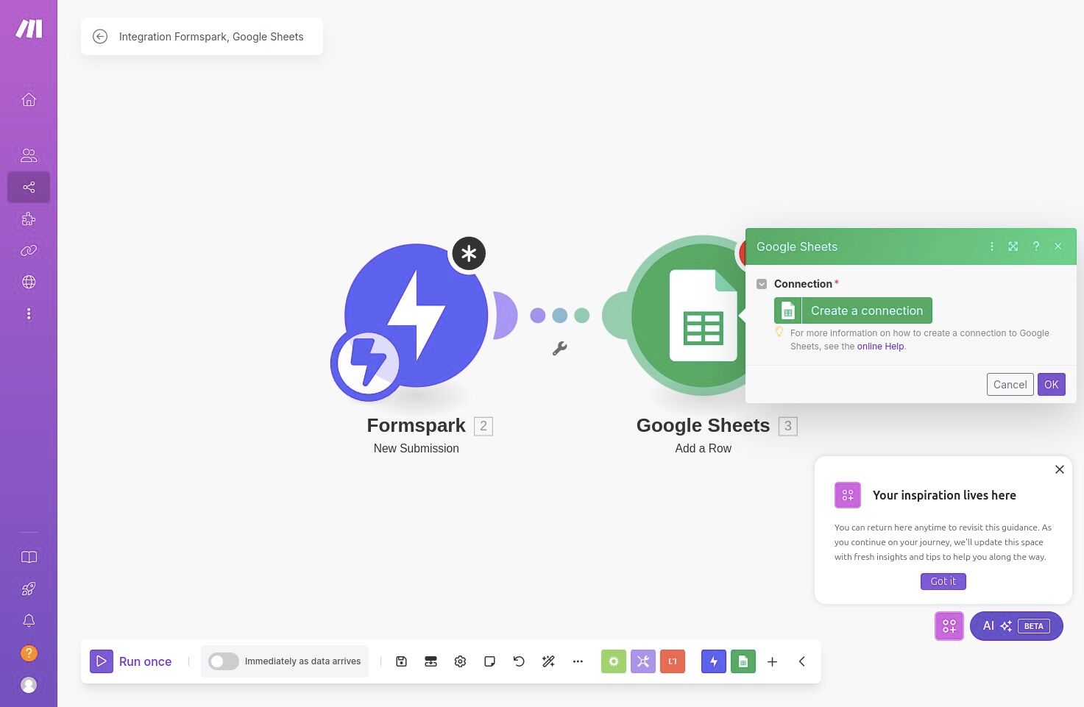
Task: Open the red Text parser tools button
Action: pyautogui.click(x=673, y=661)
